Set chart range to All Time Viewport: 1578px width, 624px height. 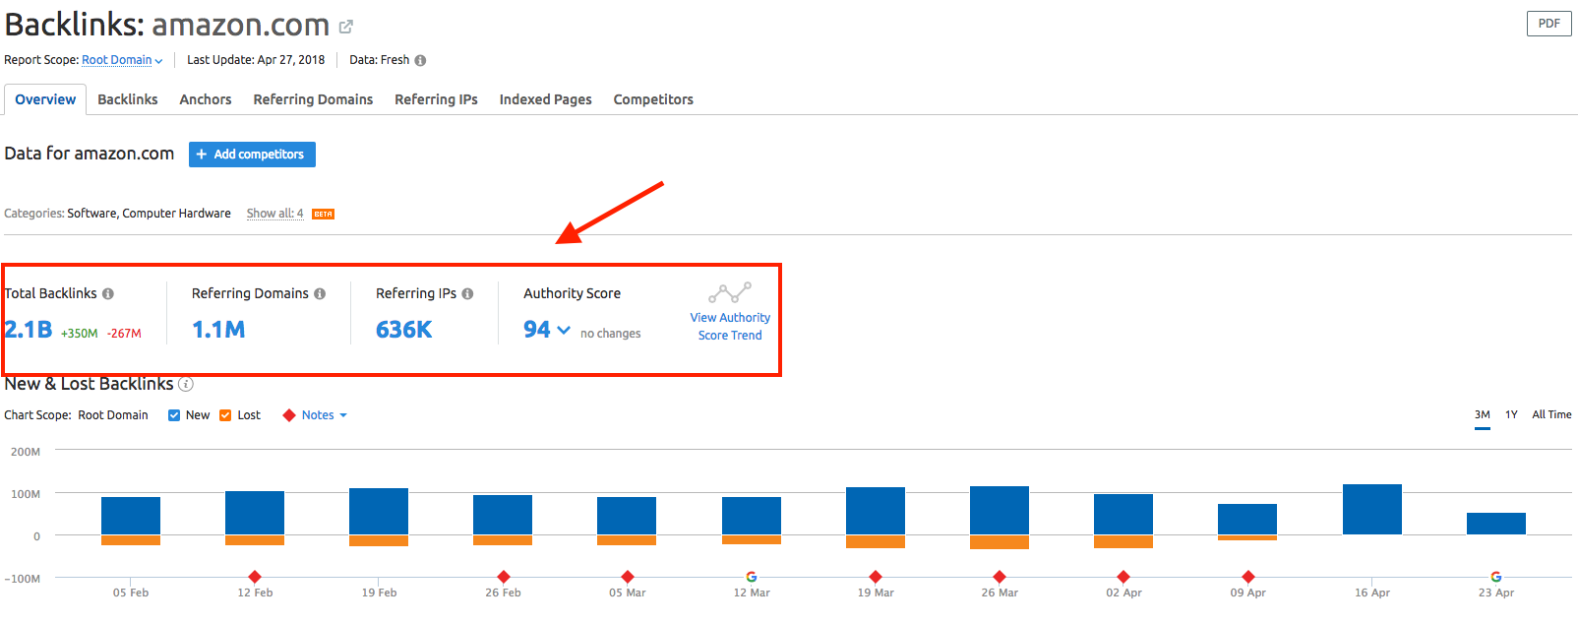point(1551,415)
